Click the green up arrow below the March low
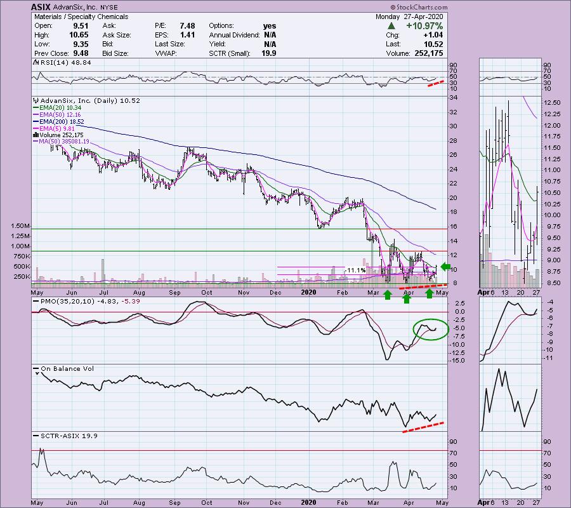Image resolution: width=571 pixels, height=508 pixels. coord(388,294)
